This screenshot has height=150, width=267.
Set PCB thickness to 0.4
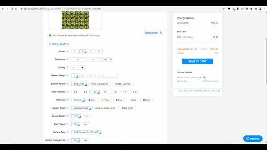76,92
